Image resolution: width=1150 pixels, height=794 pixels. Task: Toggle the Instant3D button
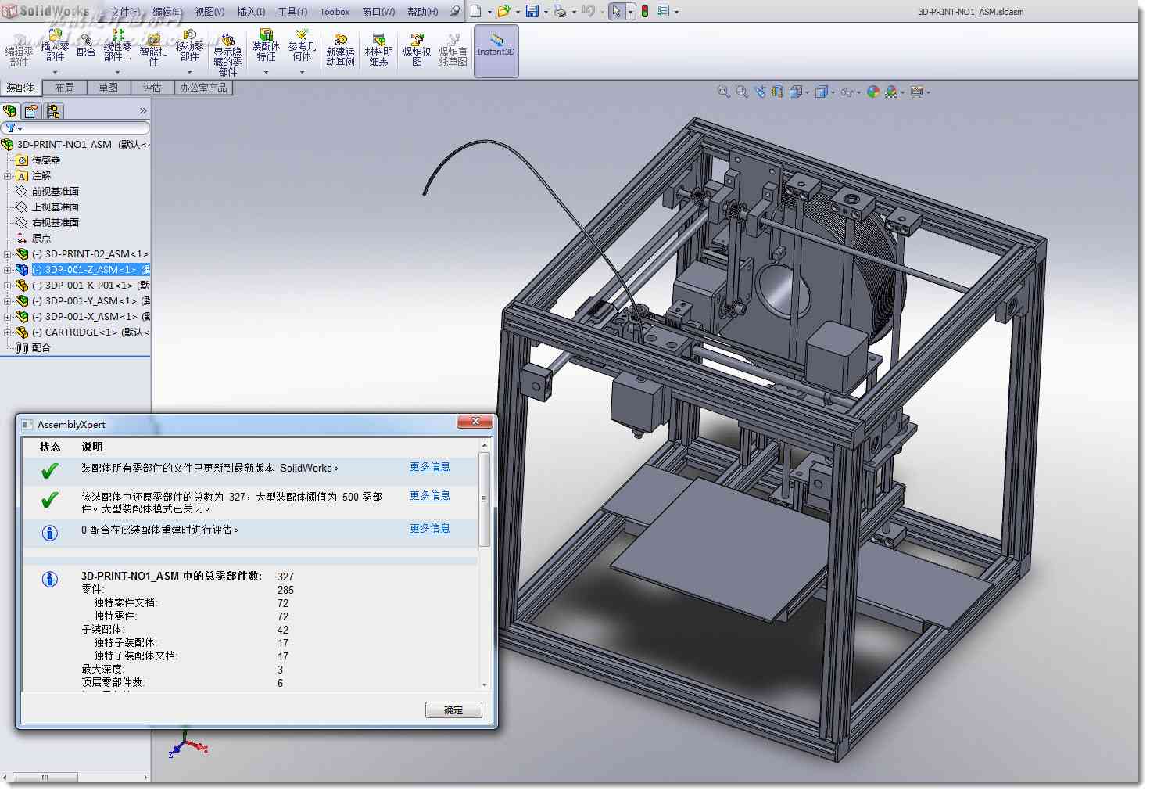(x=496, y=52)
